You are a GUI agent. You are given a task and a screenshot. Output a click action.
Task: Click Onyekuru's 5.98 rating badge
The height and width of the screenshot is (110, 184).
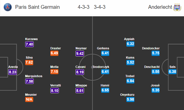coord(130,99)
